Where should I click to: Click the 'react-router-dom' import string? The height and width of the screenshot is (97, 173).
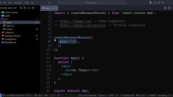tap(138, 13)
